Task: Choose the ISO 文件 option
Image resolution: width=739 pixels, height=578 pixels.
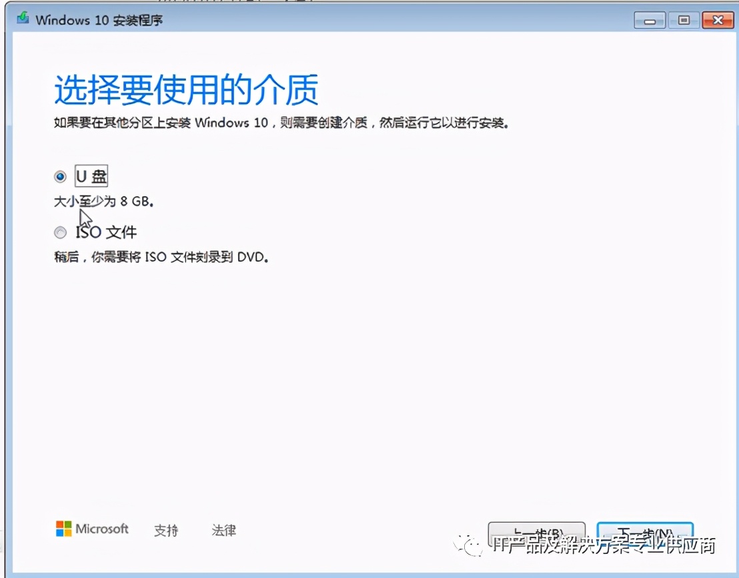Action: pos(60,232)
